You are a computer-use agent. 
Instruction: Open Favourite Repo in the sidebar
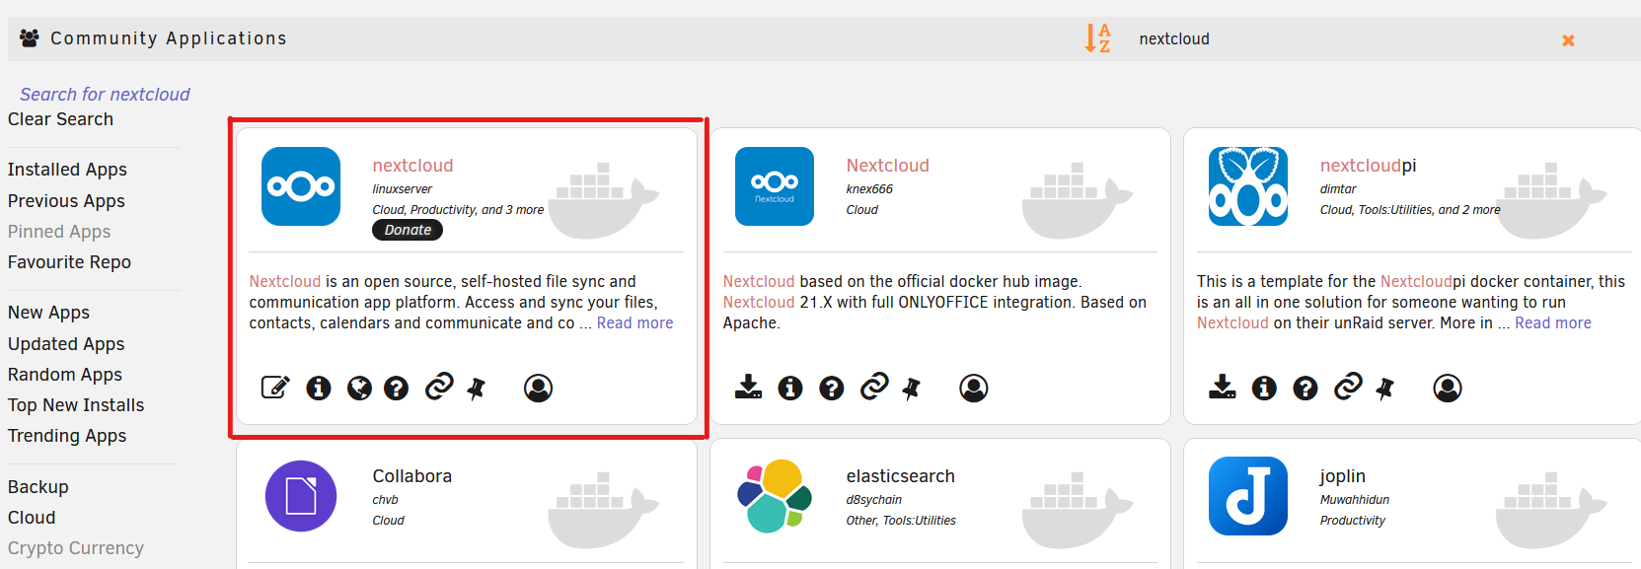pos(69,262)
